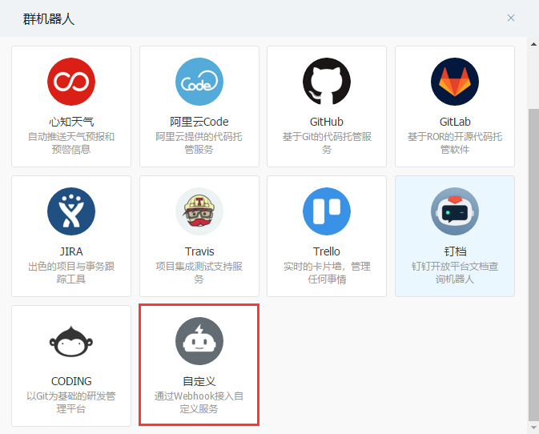Select the CODING monkey icon
The image size is (539, 434).
[71, 342]
